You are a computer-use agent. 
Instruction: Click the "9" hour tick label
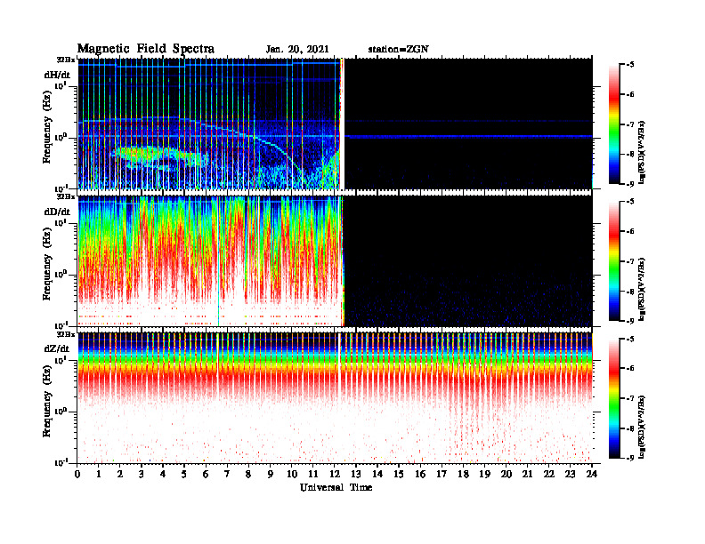271,475
